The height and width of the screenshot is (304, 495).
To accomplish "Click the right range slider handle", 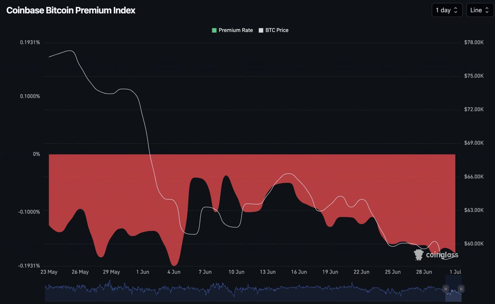I will (x=461, y=289).
